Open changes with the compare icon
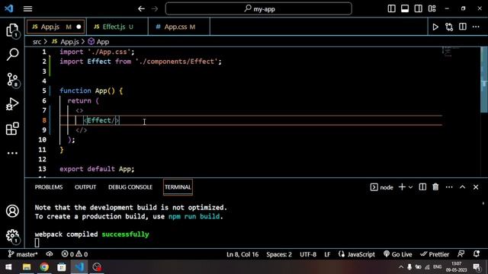Screen dimensions: 488x274 click(449, 27)
